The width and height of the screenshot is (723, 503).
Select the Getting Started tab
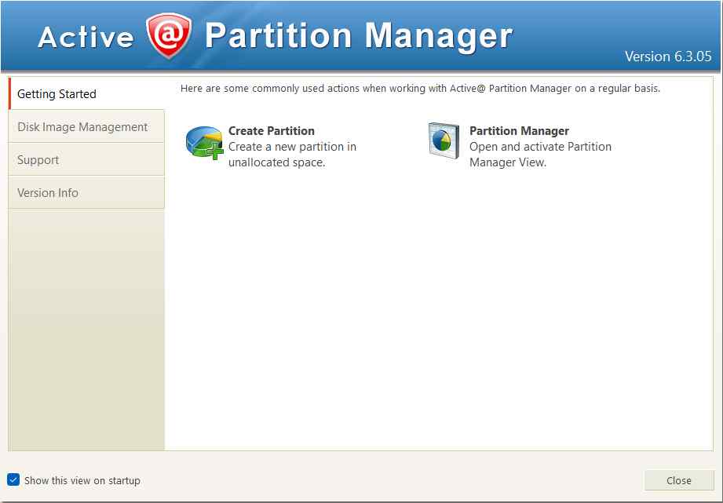pyautogui.click(x=57, y=94)
